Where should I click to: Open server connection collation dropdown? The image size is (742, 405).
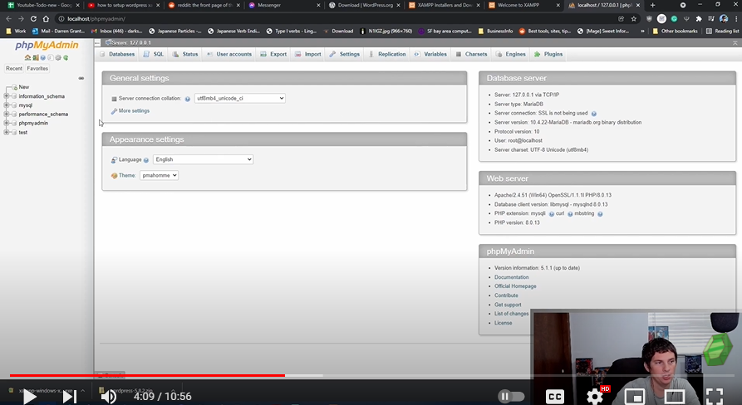coord(240,98)
